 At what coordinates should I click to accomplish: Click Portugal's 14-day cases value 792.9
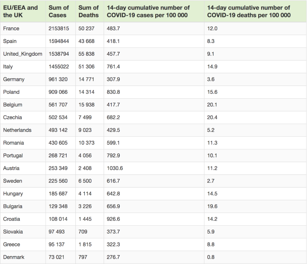point(113,155)
